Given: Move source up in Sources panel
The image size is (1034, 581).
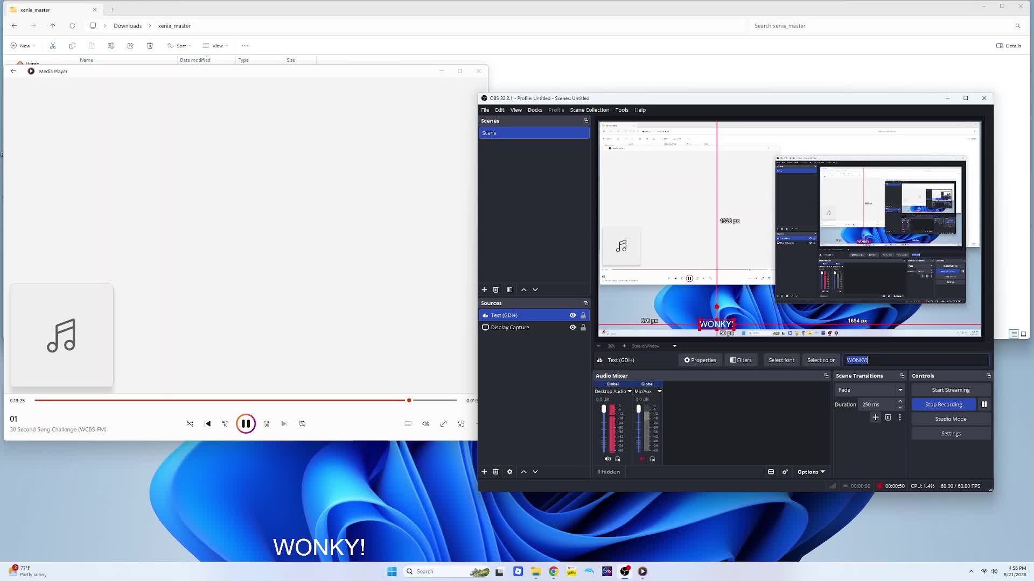Looking at the screenshot, I should click(523, 472).
